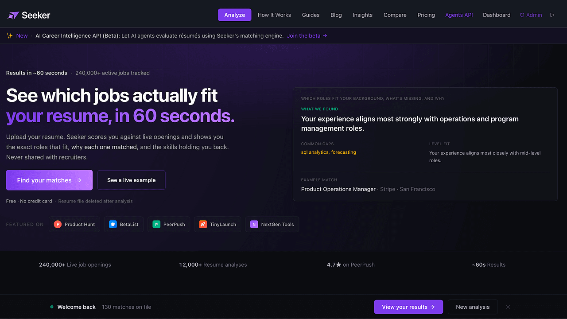Click the Product Hunt badge icon
The width and height of the screenshot is (567, 319).
[58, 225]
